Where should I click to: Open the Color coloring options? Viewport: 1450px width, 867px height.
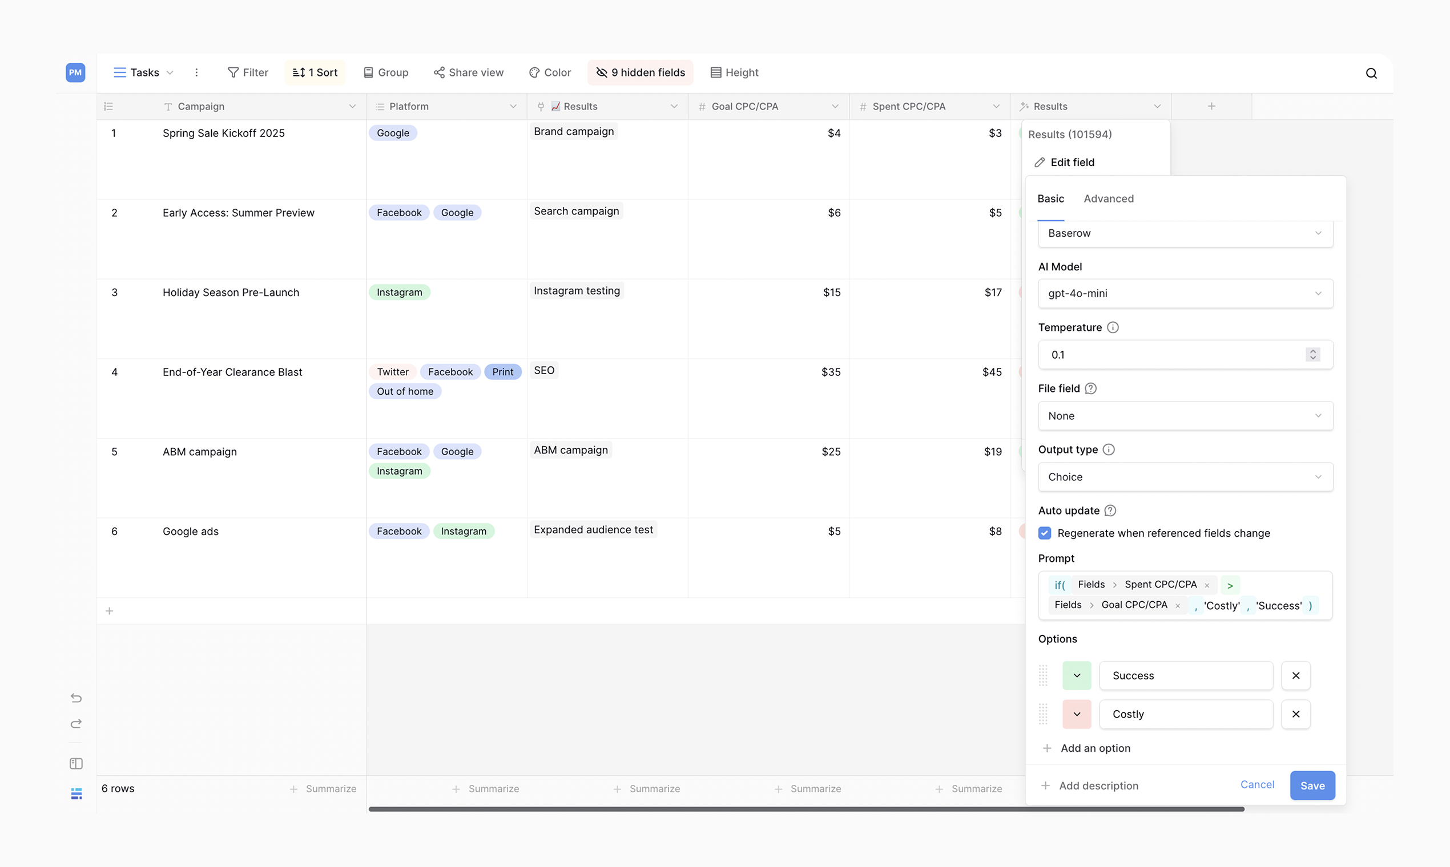tap(549, 72)
